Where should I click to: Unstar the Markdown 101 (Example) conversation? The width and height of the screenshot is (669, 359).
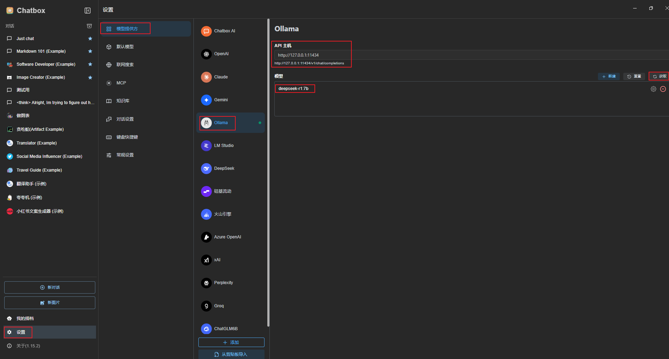pos(90,51)
